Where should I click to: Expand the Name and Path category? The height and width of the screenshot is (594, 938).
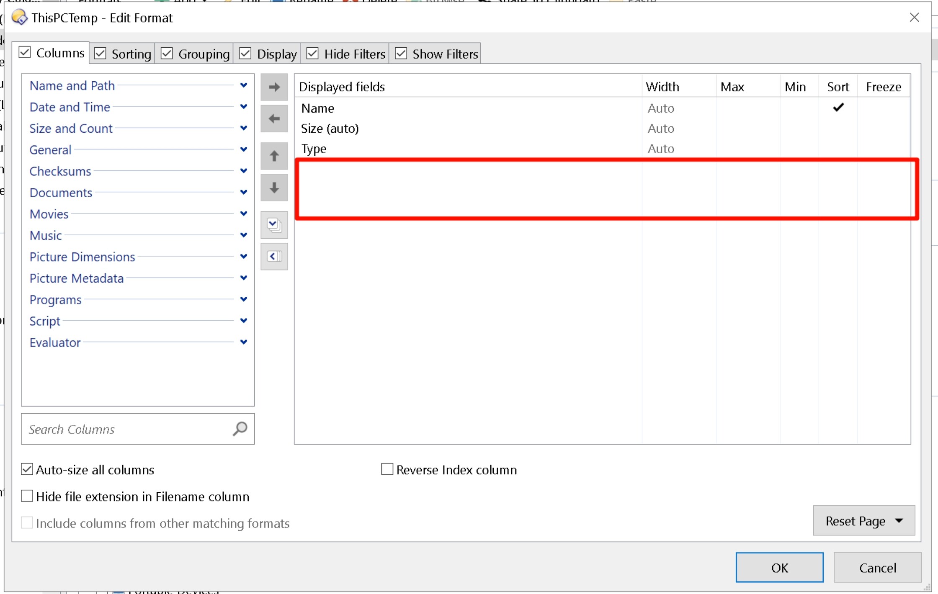[x=243, y=85]
